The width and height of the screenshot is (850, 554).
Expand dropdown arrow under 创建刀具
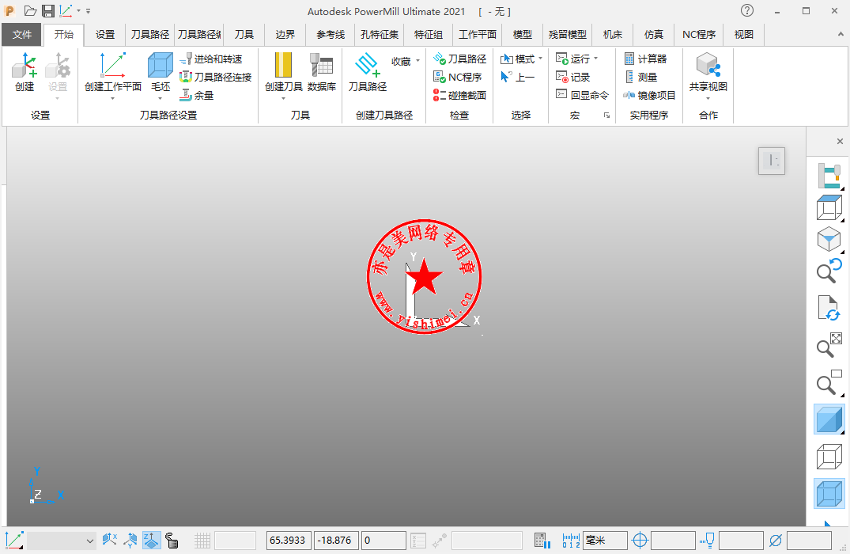point(283,99)
